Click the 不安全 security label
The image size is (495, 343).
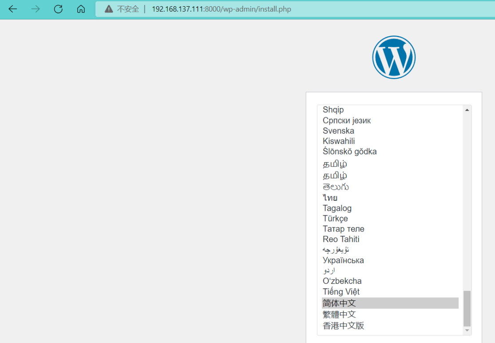click(128, 9)
